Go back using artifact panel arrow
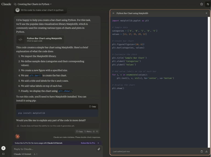211x157 pixels. point(113,13)
